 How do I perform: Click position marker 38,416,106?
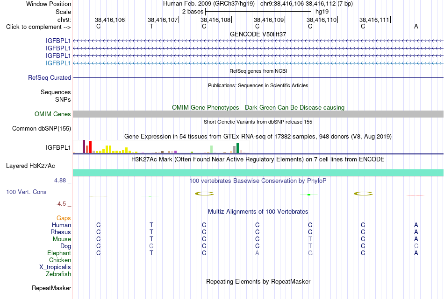point(110,20)
